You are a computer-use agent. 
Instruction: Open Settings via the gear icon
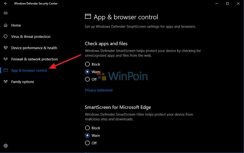tap(5, 146)
